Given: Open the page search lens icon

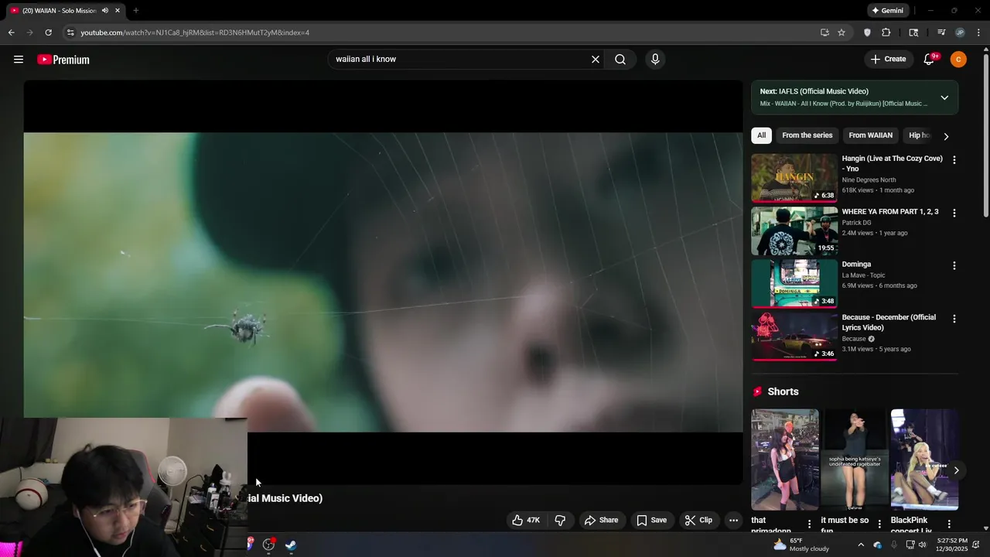Looking at the screenshot, I should (x=913, y=32).
